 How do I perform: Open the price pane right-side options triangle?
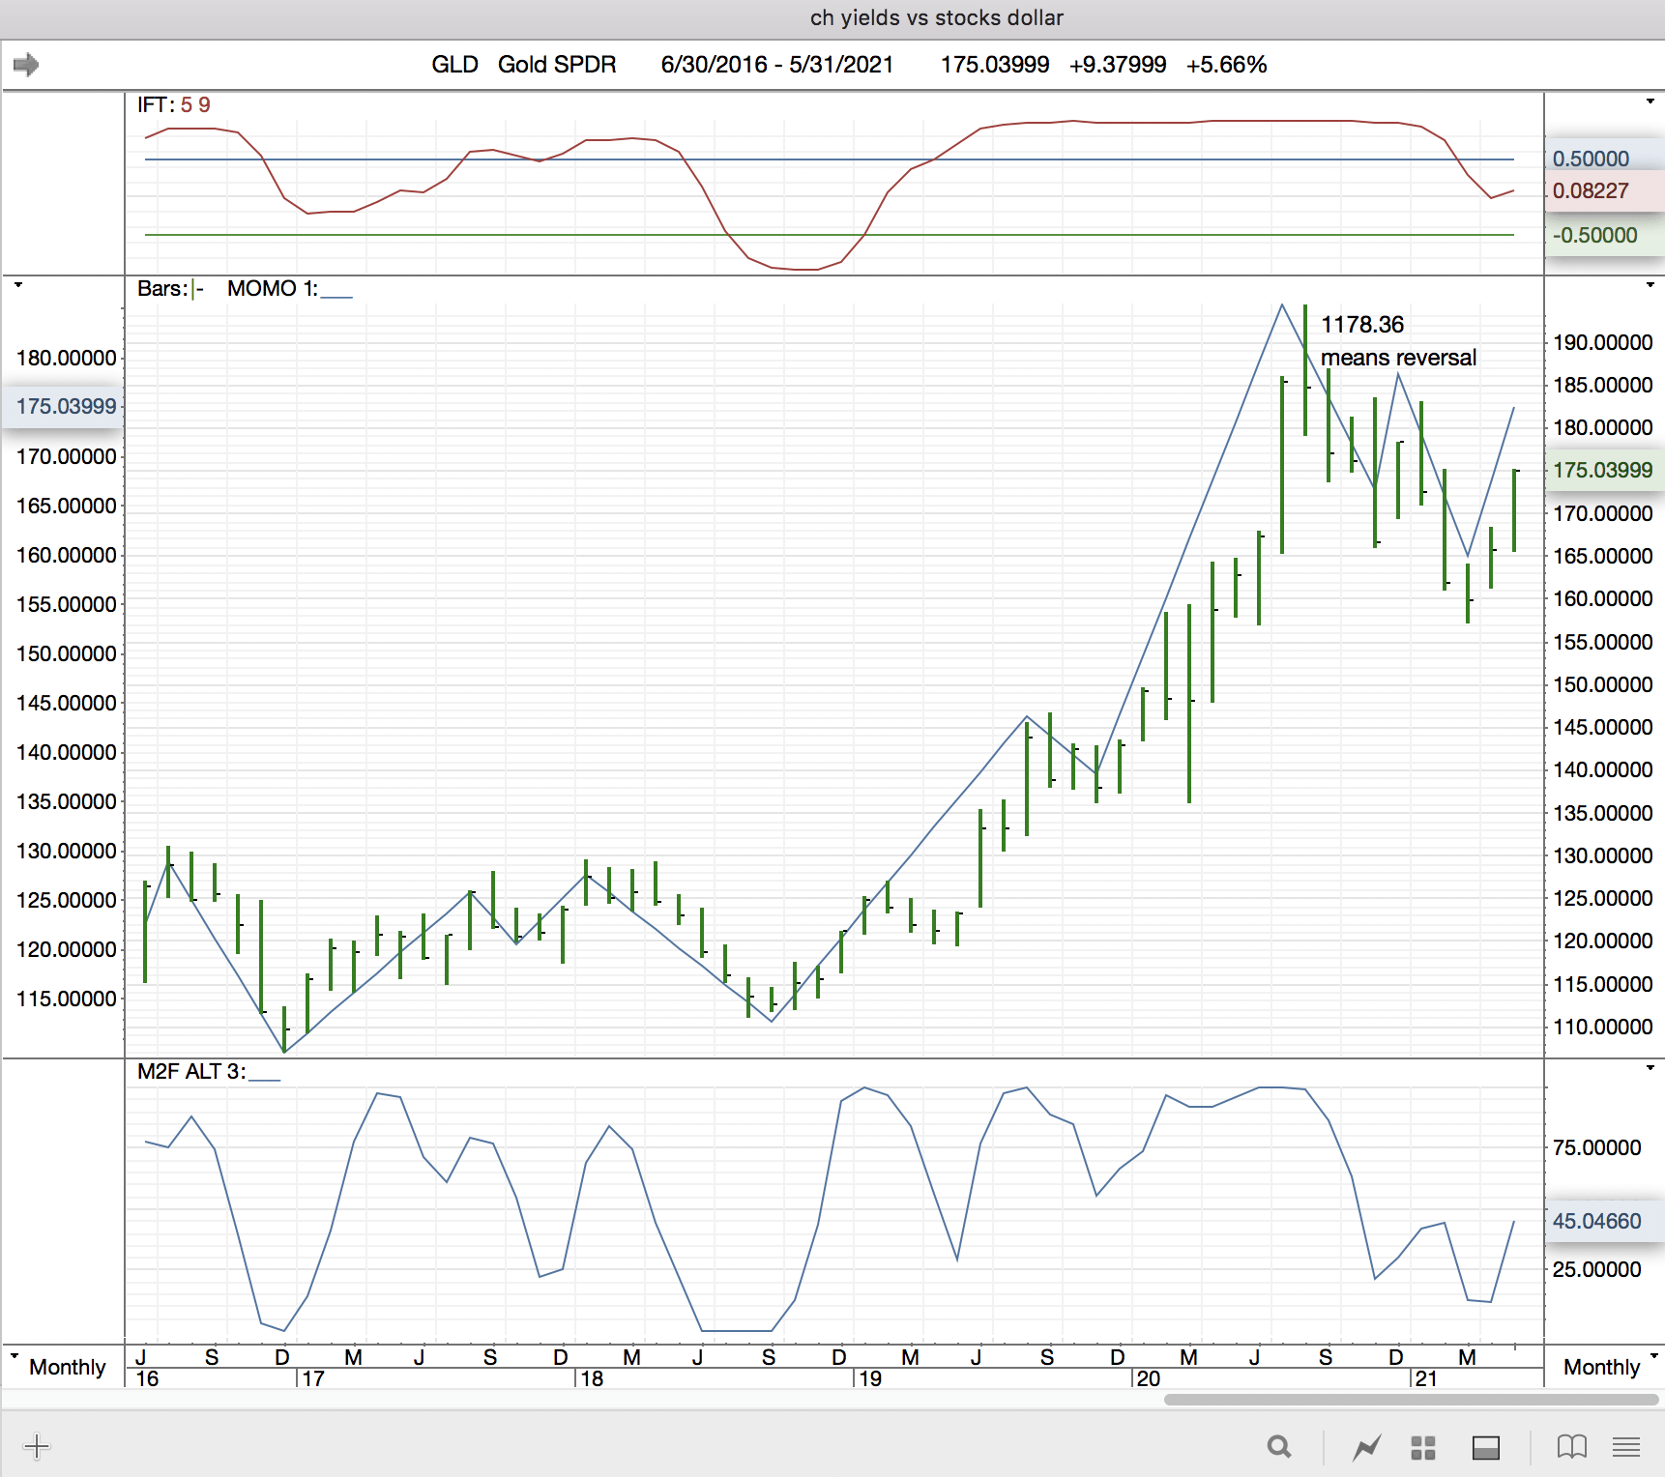point(1650,285)
